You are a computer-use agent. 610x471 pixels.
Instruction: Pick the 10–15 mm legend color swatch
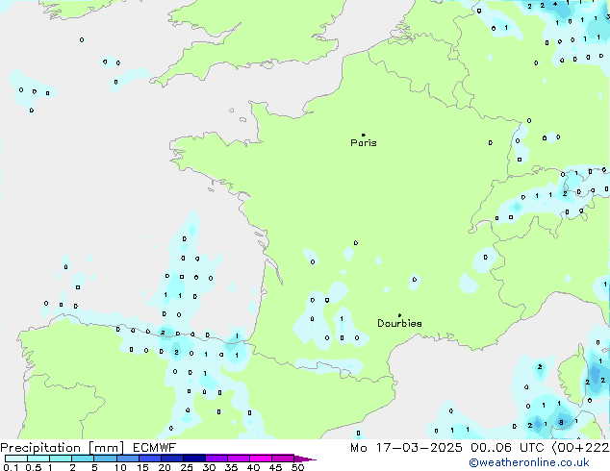[x=129, y=459]
